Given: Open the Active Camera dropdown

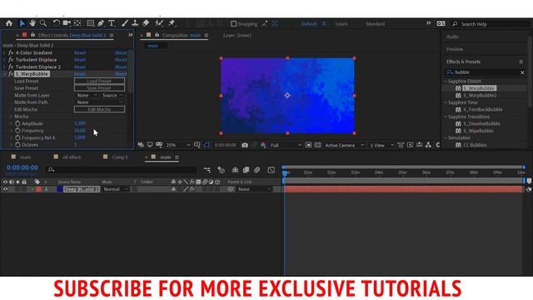Looking at the screenshot, I should [344, 145].
